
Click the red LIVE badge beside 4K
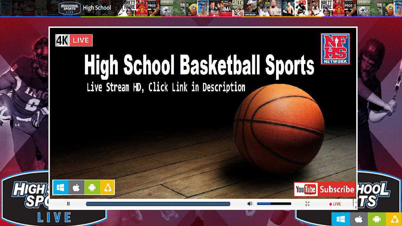(81, 40)
